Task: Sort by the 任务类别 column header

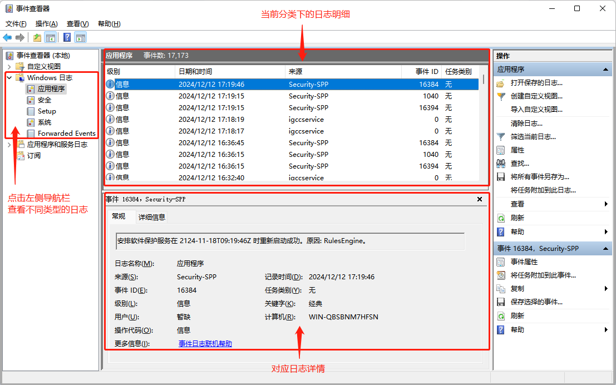Action: pyautogui.click(x=461, y=72)
